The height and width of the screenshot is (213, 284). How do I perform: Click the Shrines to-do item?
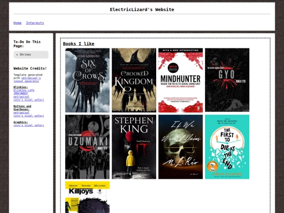(25, 55)
